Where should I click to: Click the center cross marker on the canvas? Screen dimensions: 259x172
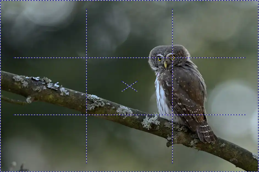pyautogui.click(x=129, y=86)
